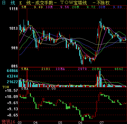Viewport: 127px width, 124px height.
Task: Click the 07 month marker on timeline
Action: (101, 123)
